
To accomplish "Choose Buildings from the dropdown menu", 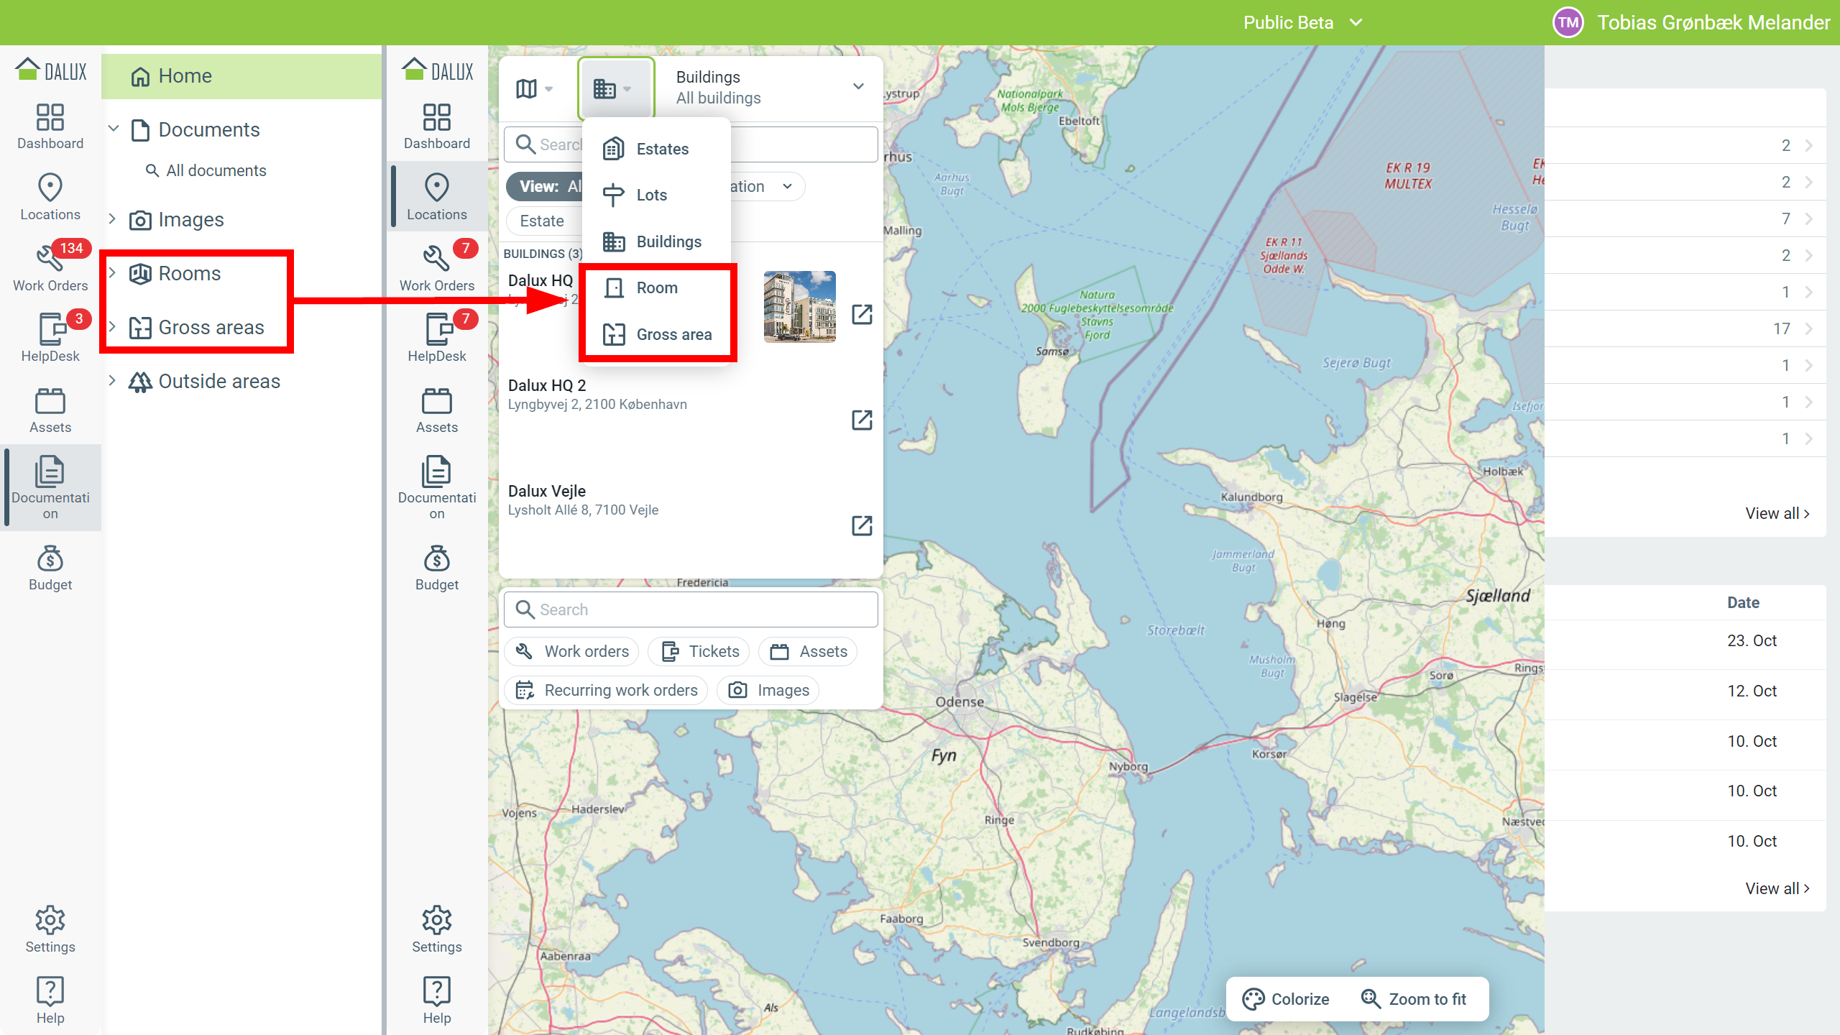I will point(656,241).
